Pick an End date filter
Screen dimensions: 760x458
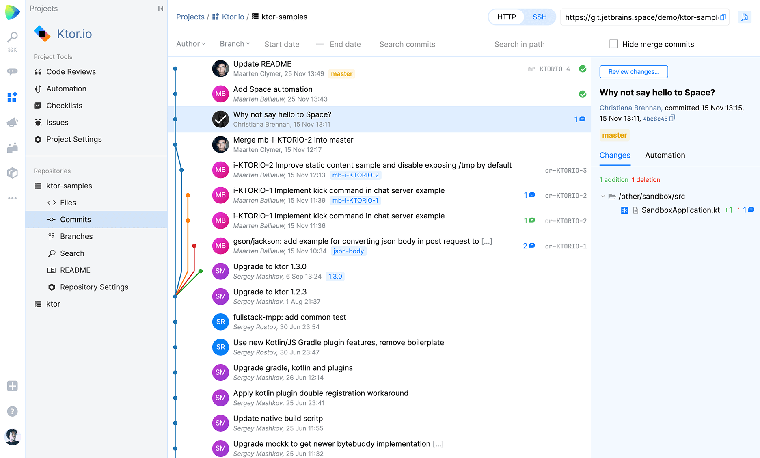pos(345,44)
